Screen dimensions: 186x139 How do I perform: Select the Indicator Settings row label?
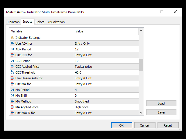(x=28, y=38)
